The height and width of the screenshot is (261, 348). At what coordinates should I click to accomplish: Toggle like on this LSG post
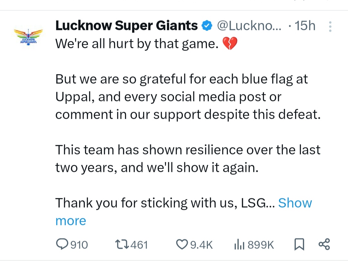click(x=182, y=244)
